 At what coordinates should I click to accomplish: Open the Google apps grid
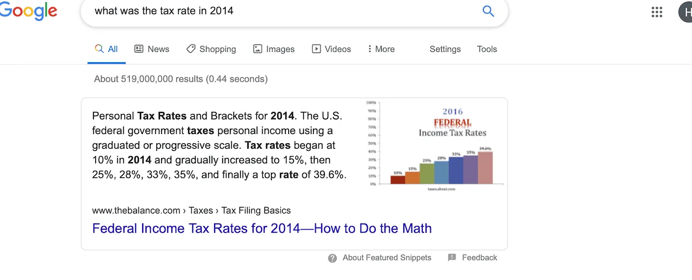[657, 12]
